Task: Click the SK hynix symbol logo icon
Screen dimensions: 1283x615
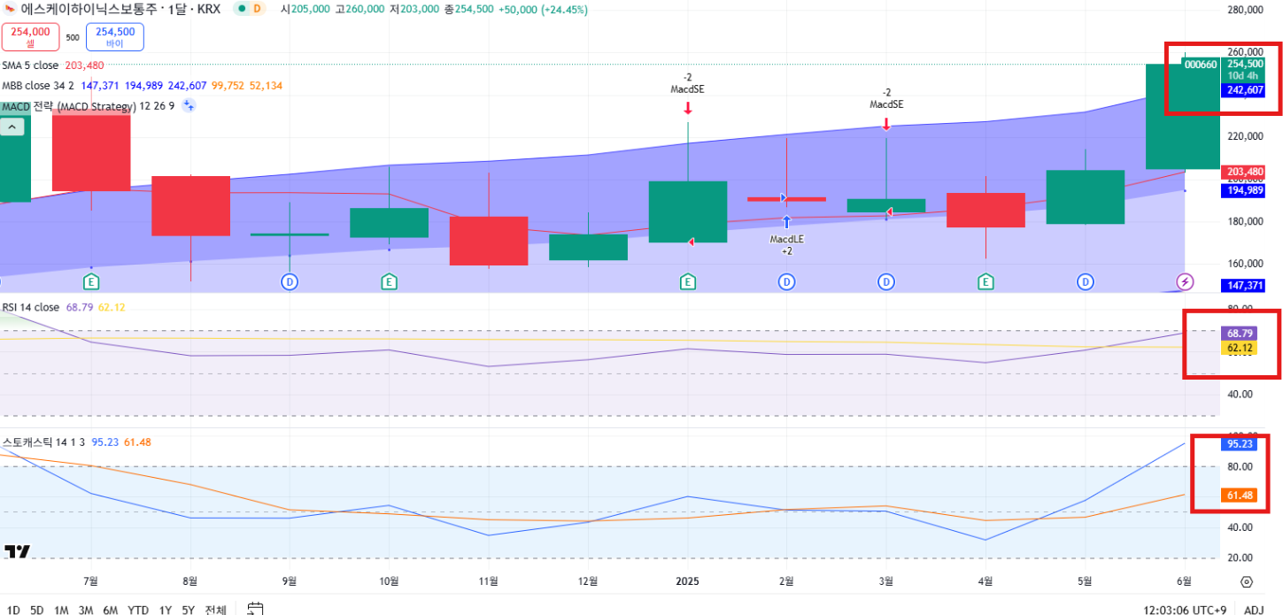Action: [x=10, y=9]
